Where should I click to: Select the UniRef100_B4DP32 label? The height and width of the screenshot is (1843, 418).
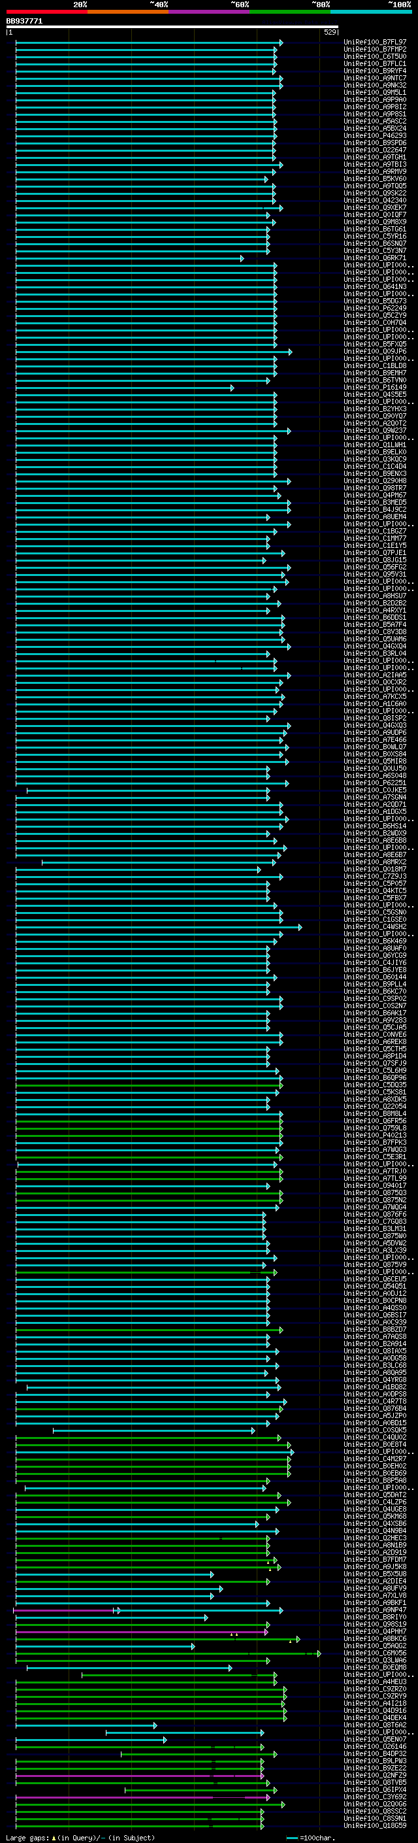coord(375,1754)
